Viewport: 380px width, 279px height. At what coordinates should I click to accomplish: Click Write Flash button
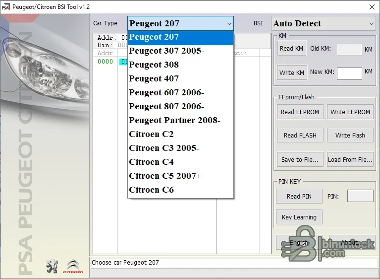tap(350, 135)
